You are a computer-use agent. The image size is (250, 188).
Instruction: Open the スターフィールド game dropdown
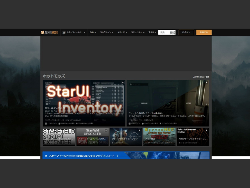pos(75,33)
